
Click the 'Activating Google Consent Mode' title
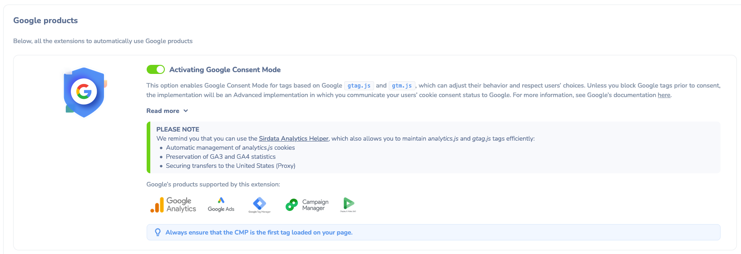(225, 69)
